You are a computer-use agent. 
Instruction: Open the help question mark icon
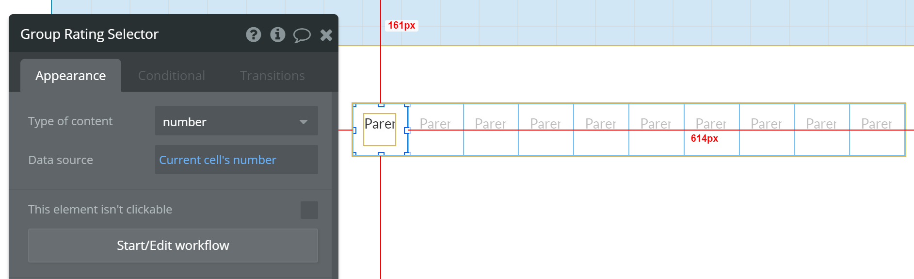click(253, 34)
